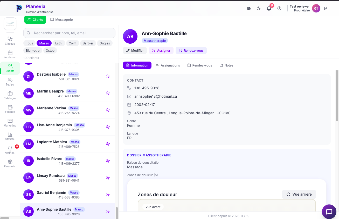Assign icon for Sauriol Benjamin
Screen dimensions: 339x219
click(108, 195)
